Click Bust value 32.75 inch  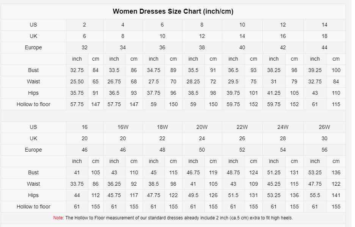click(x=77, y=70)
